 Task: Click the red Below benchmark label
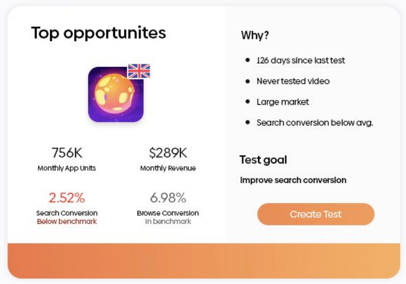66,222
